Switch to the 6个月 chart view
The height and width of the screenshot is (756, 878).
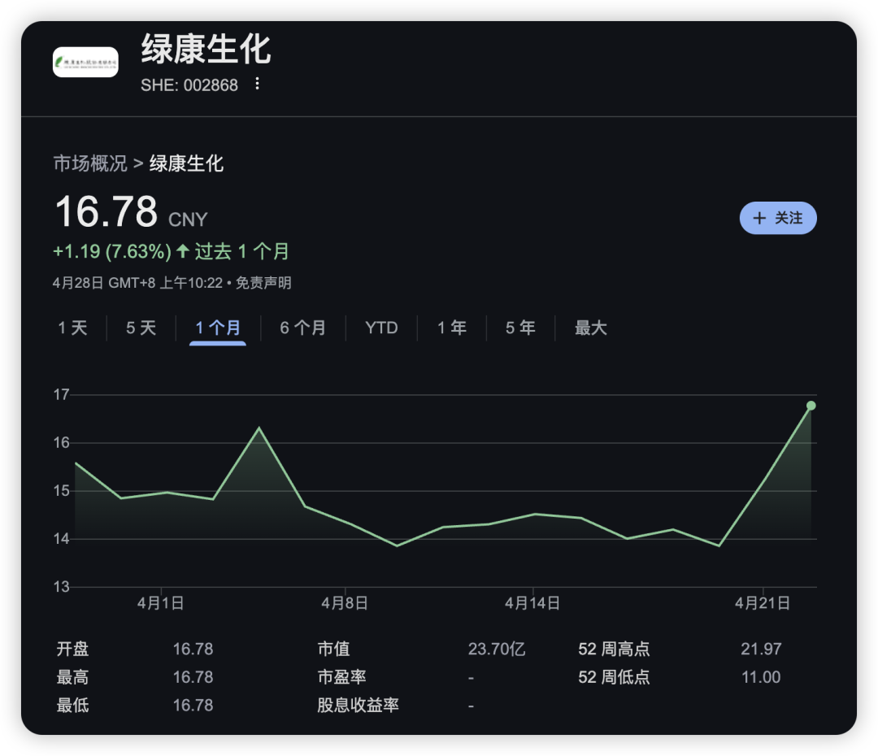pos(302,328)
